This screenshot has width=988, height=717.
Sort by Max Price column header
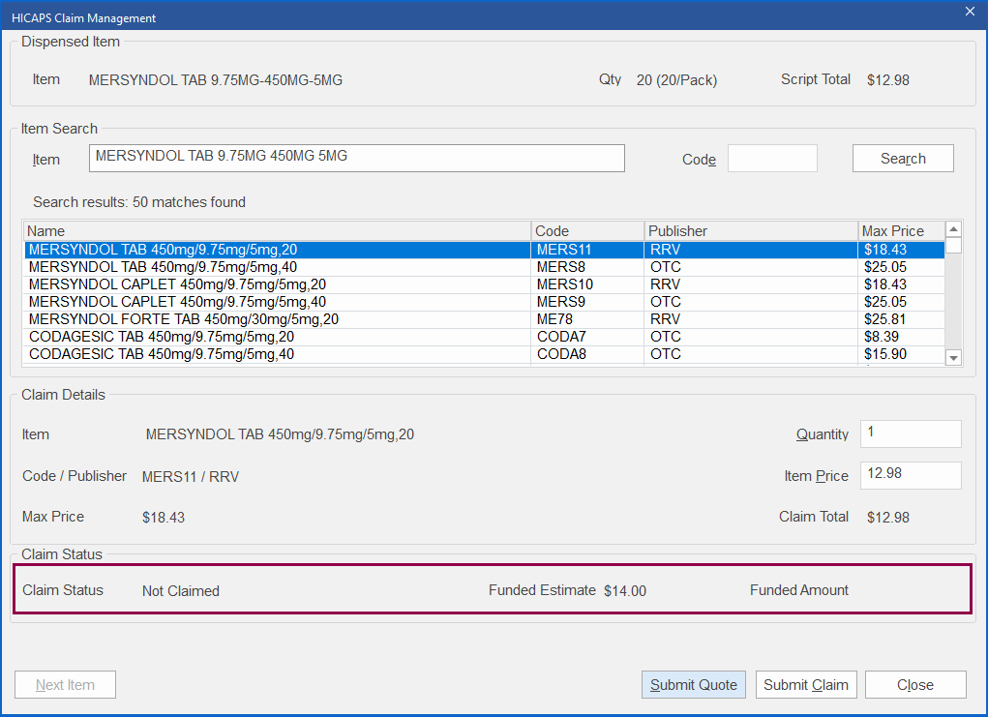[900, 231]
